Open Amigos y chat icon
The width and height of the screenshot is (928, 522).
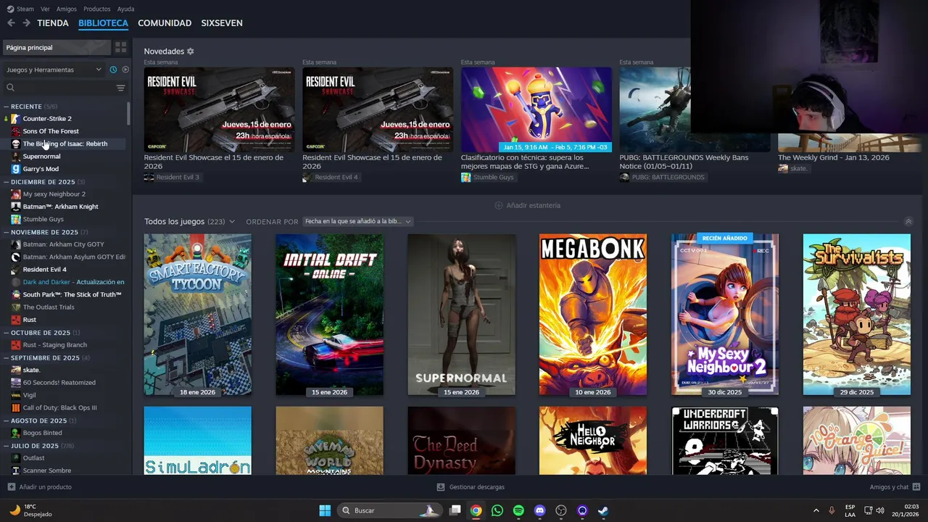916,487
